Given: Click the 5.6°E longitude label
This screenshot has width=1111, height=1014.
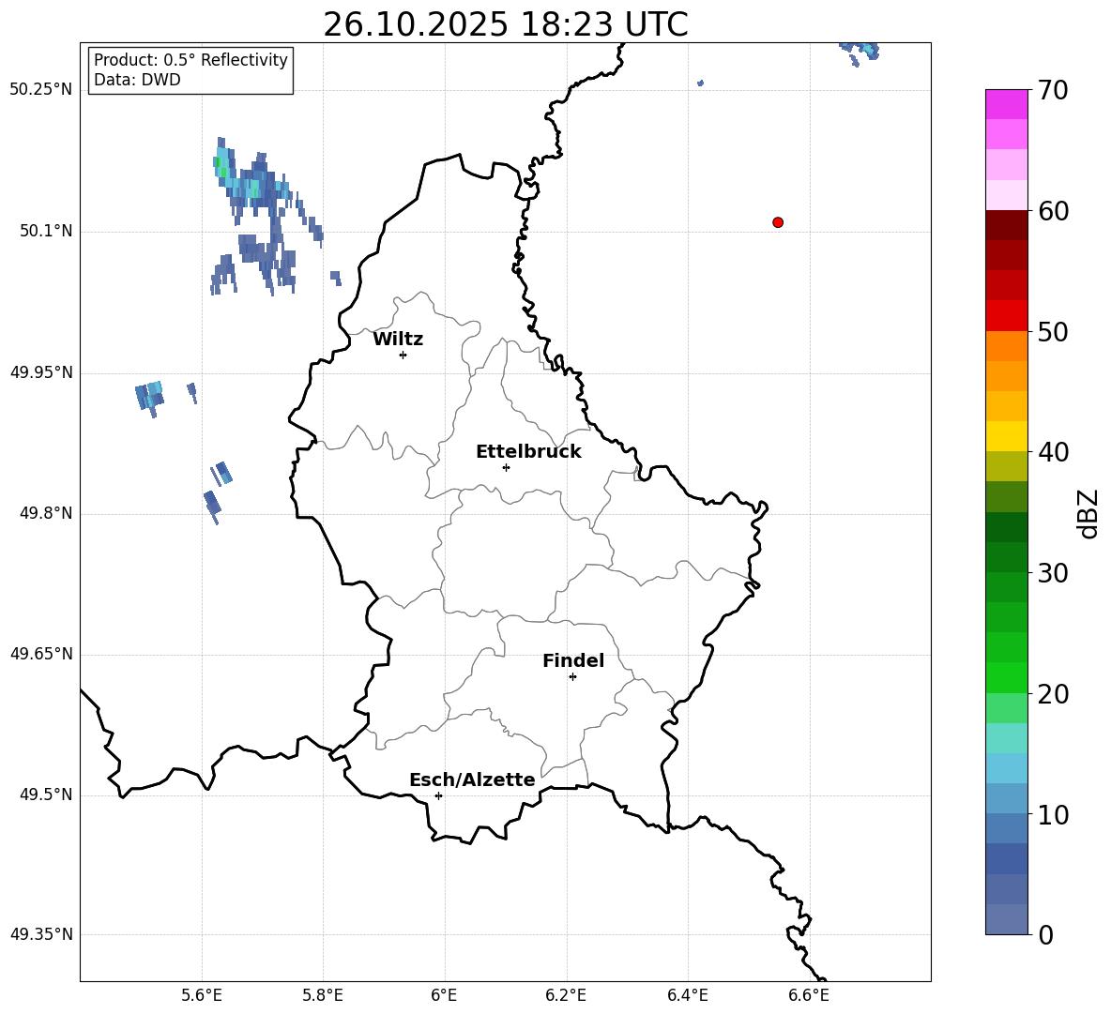Looking at the screenshot, I should [x=202, y=995].
